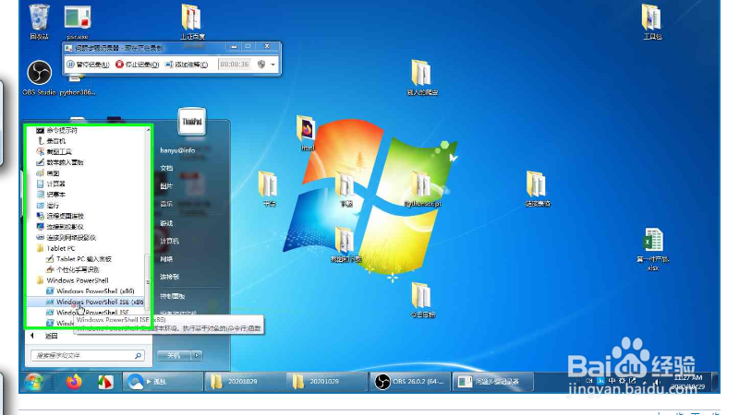Switch to 问题步骤记录器 taskbar button
This screenshot has height=415, width=739.
[x=493, y=382]
